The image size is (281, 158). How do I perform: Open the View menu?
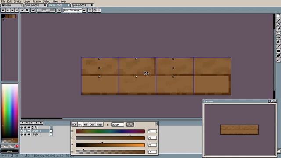(x=55, y=1)
